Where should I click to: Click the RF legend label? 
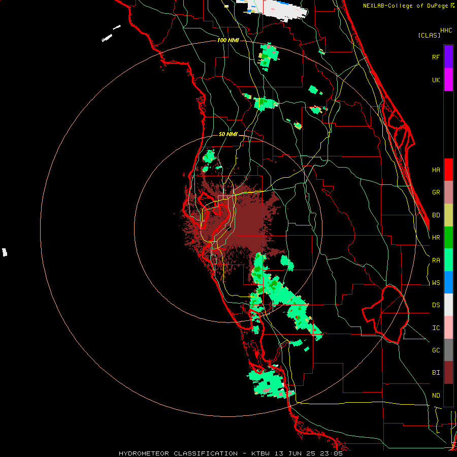(x=436, y=57)
